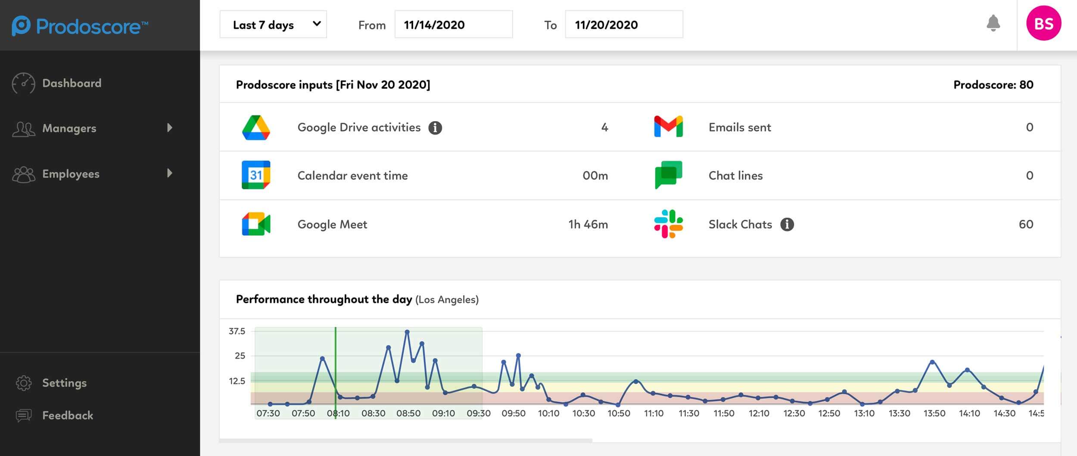Click the Prodoscore: 80 text
This screenshot has width=1077, height=456.
click(x=993, y=84)
